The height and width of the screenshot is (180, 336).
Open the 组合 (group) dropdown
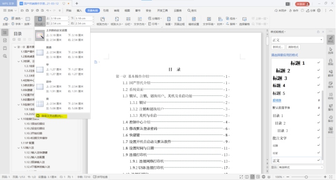(x=232, y=18)
